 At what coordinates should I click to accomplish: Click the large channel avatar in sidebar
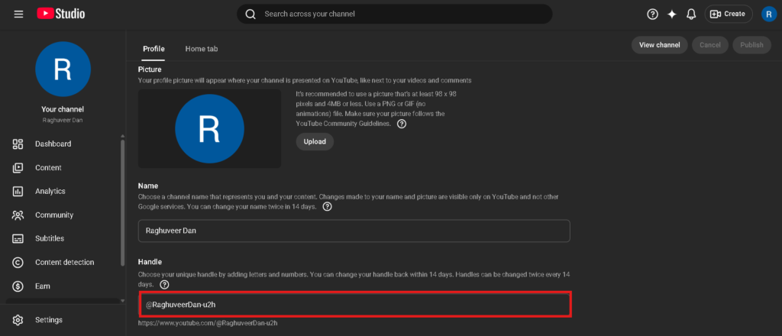point(63,69)
